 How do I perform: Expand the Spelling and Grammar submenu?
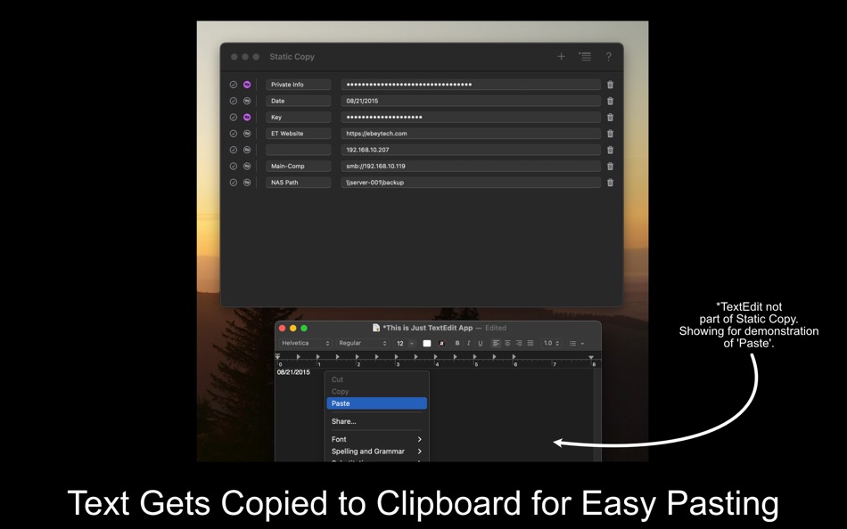pyautogui.click(x=376, y=452)
